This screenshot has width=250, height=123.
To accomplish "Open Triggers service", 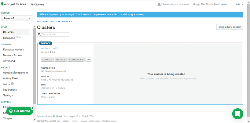I will click(x=8, y=118).
